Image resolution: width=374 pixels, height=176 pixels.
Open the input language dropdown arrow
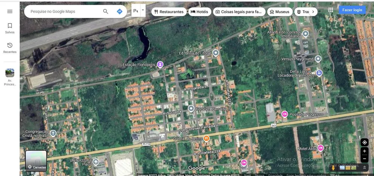143,10
